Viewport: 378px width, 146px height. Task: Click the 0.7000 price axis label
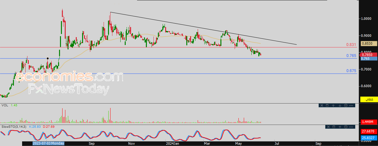tap(366, 70)
